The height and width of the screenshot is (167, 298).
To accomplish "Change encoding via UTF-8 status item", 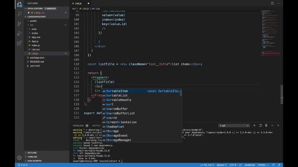I will click(x=233, y=165).
